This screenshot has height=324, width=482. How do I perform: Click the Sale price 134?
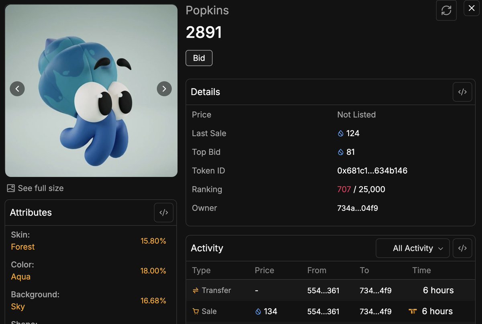pyautogui.click(x=270, y=311)
